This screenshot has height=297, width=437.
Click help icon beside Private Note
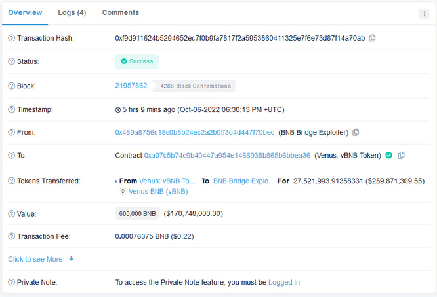point(11,282)
